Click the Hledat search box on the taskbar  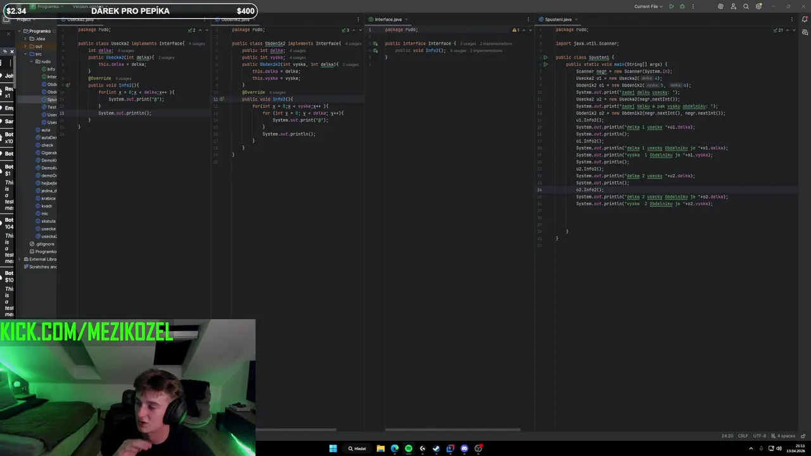coord(357,448)
